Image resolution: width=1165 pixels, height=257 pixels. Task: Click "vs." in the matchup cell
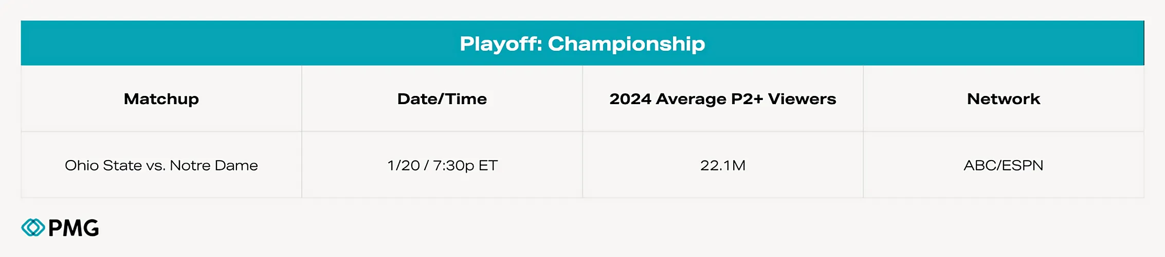[156, 165]
